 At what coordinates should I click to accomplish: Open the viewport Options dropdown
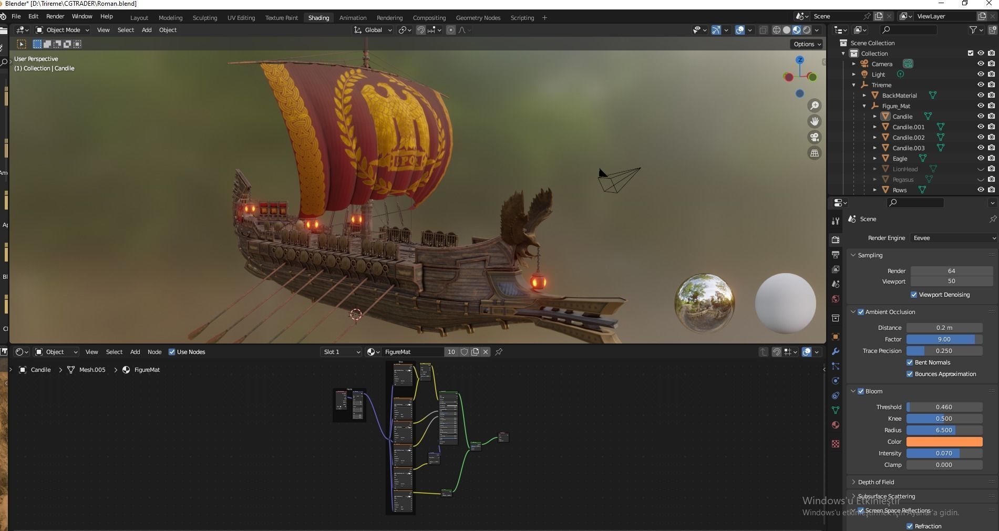point(807,44)
